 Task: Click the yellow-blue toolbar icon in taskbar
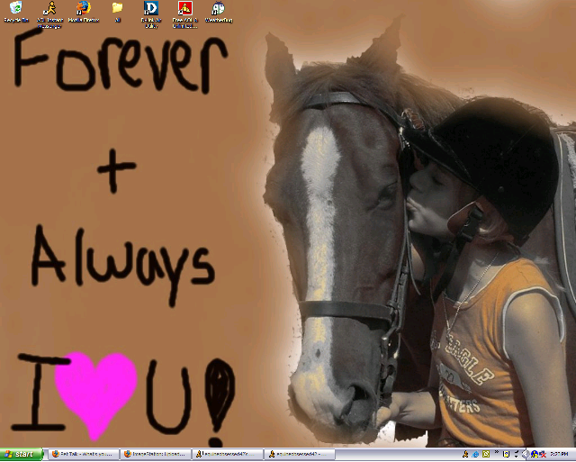(x=506, y=454)
